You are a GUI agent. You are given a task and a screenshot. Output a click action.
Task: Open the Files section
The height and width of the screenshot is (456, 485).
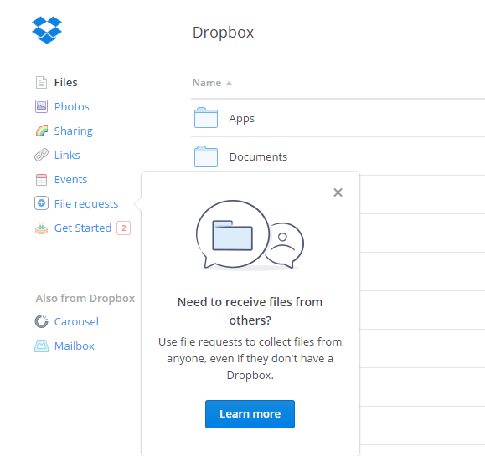(65, 83)
